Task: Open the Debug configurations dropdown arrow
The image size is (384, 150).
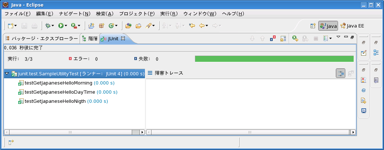Action: 53,26
